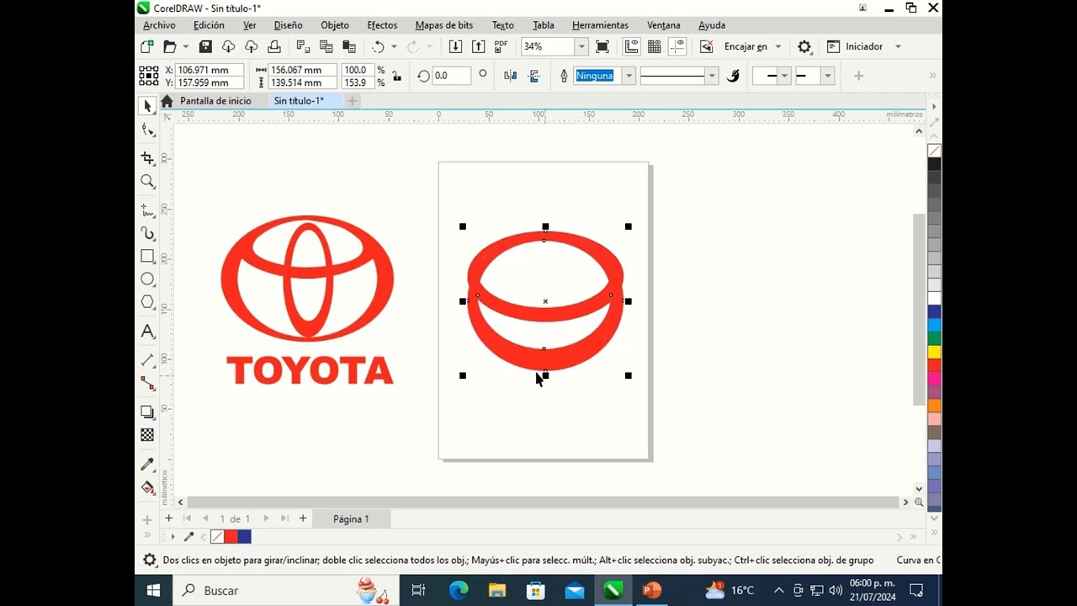Viewport: 1077px width, 606px height.
Task: Toggle Show grid button
Action: pyautogui.click(x=655, y=47)
